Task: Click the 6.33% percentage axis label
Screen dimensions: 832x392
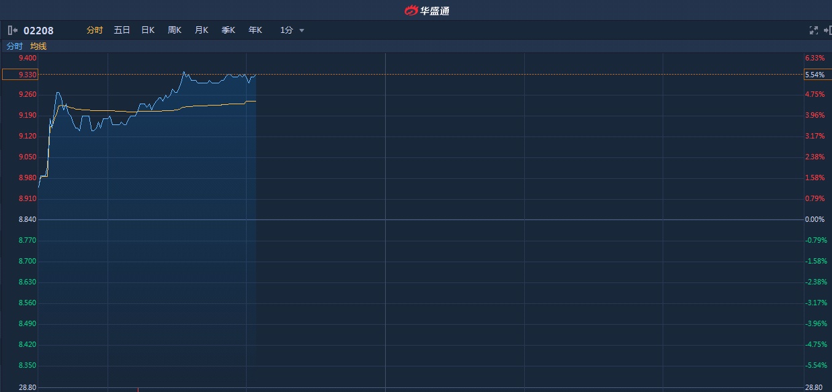Action: [815, 58]
